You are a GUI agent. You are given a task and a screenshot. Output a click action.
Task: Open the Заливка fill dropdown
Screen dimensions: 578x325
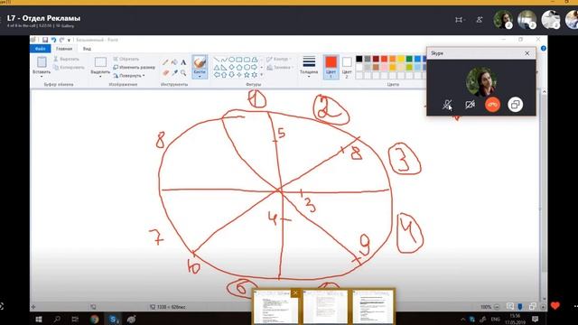(x=279, y=68)
